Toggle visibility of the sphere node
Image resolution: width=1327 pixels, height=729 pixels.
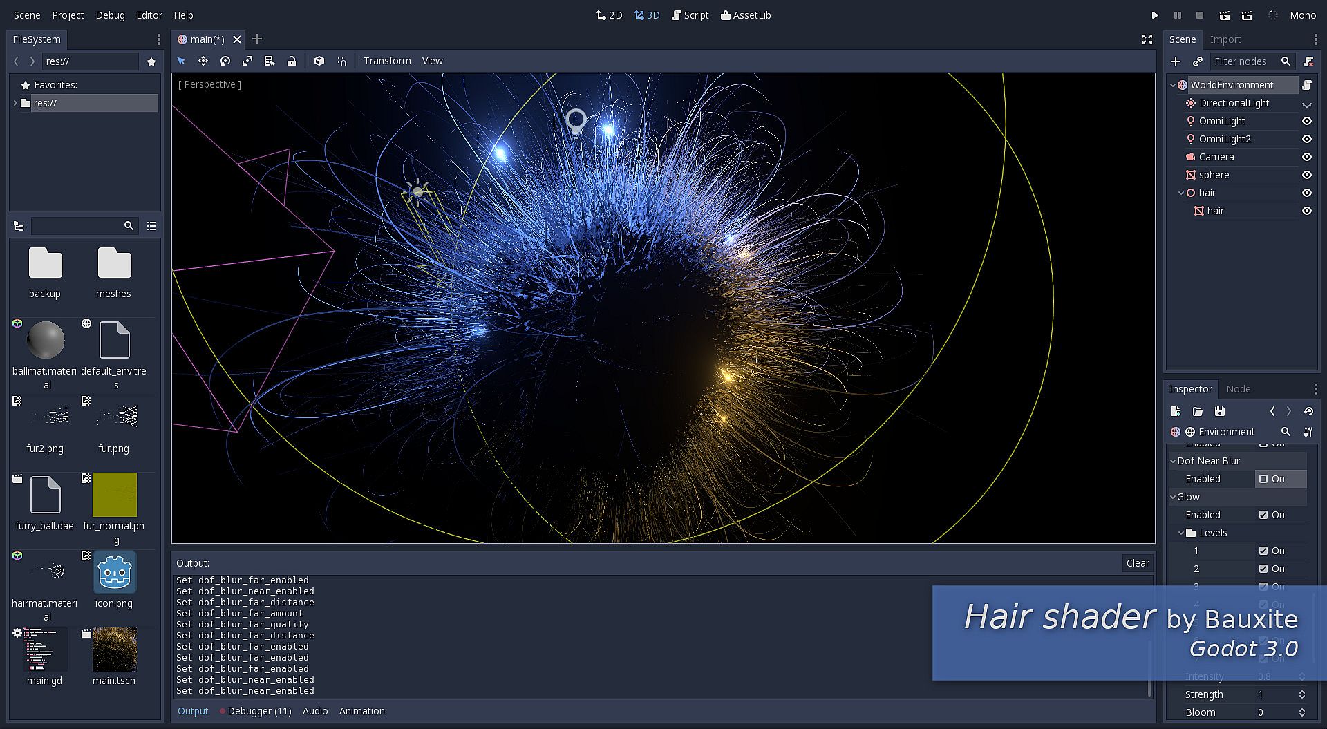click(x=1307, y=175)
